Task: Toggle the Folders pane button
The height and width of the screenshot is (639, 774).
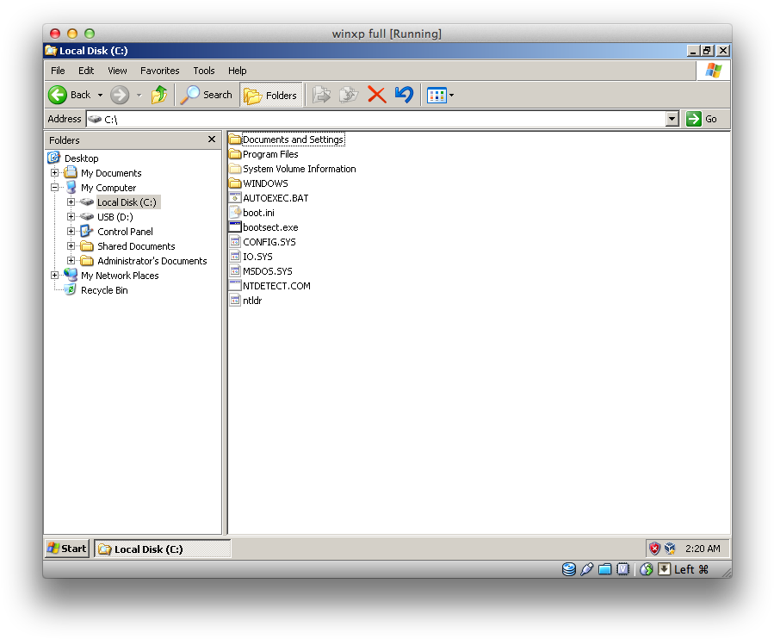Action: (x=271, y=95)
